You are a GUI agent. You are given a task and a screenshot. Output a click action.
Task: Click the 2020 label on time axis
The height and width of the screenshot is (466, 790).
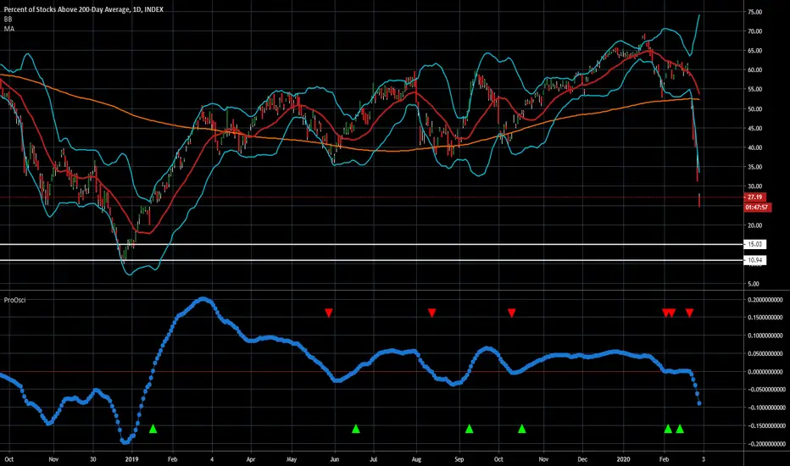click(x=623, y=459)
